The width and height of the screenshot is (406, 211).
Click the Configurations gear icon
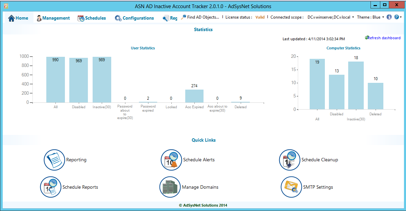[x=118, y=18]
